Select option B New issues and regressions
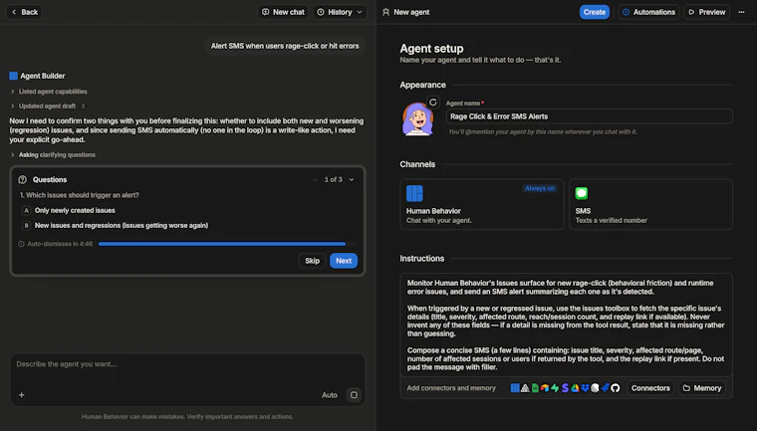 [116, 225]
